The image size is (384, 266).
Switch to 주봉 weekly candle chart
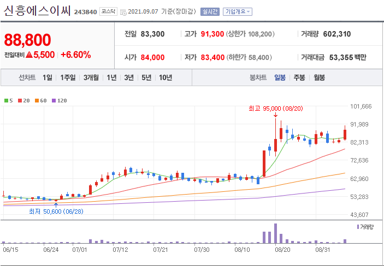299,78
